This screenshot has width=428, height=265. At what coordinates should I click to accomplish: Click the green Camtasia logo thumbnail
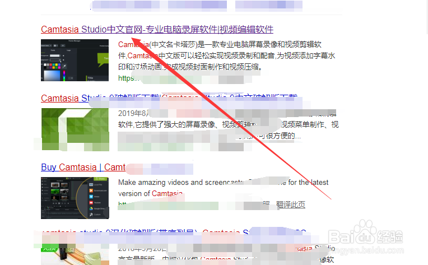75,129
